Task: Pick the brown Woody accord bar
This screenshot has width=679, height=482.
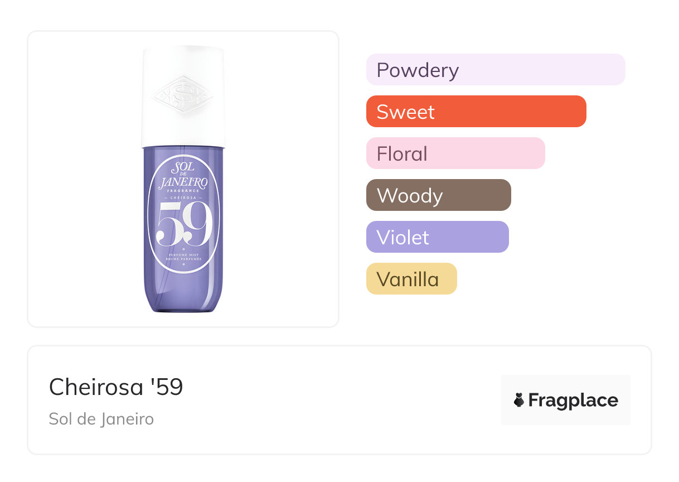Action: (x=438, y=195)
